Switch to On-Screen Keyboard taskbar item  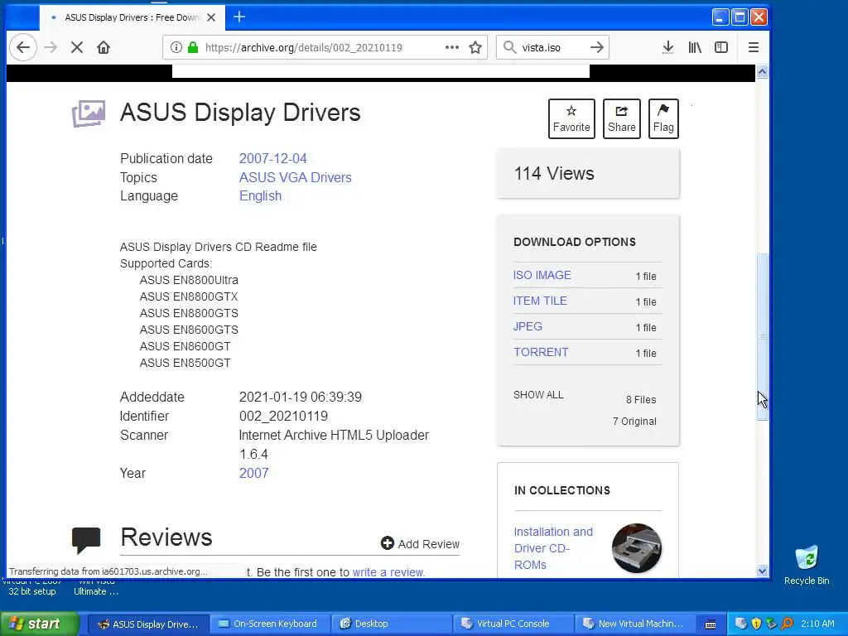point(269,624)
